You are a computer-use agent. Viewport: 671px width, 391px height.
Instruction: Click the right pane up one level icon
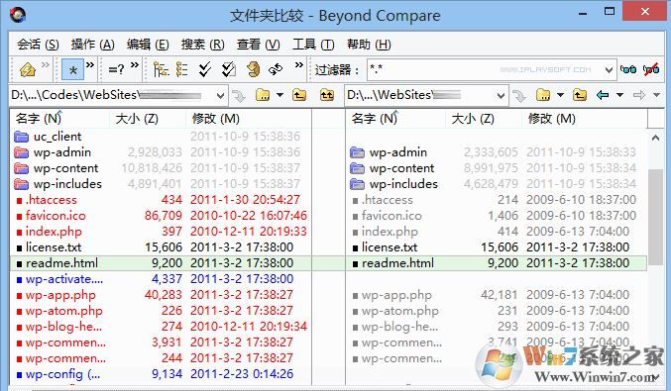[580, 95]
